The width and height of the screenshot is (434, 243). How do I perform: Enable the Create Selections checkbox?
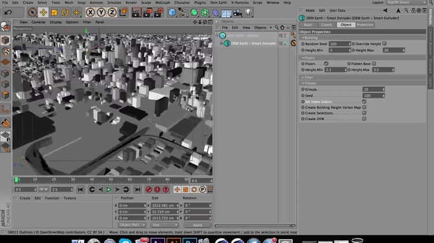pyautogui.click(x=364, y=113)
